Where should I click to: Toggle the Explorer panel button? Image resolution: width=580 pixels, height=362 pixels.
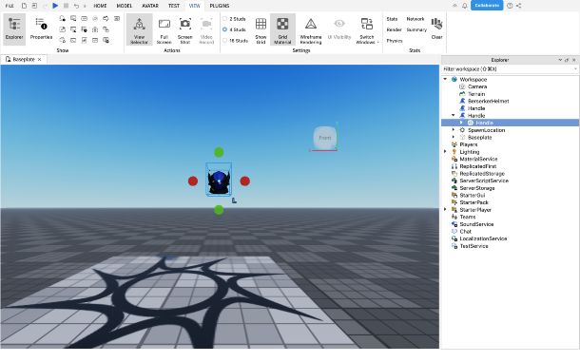pyautogui.click(x=14, y=29)
